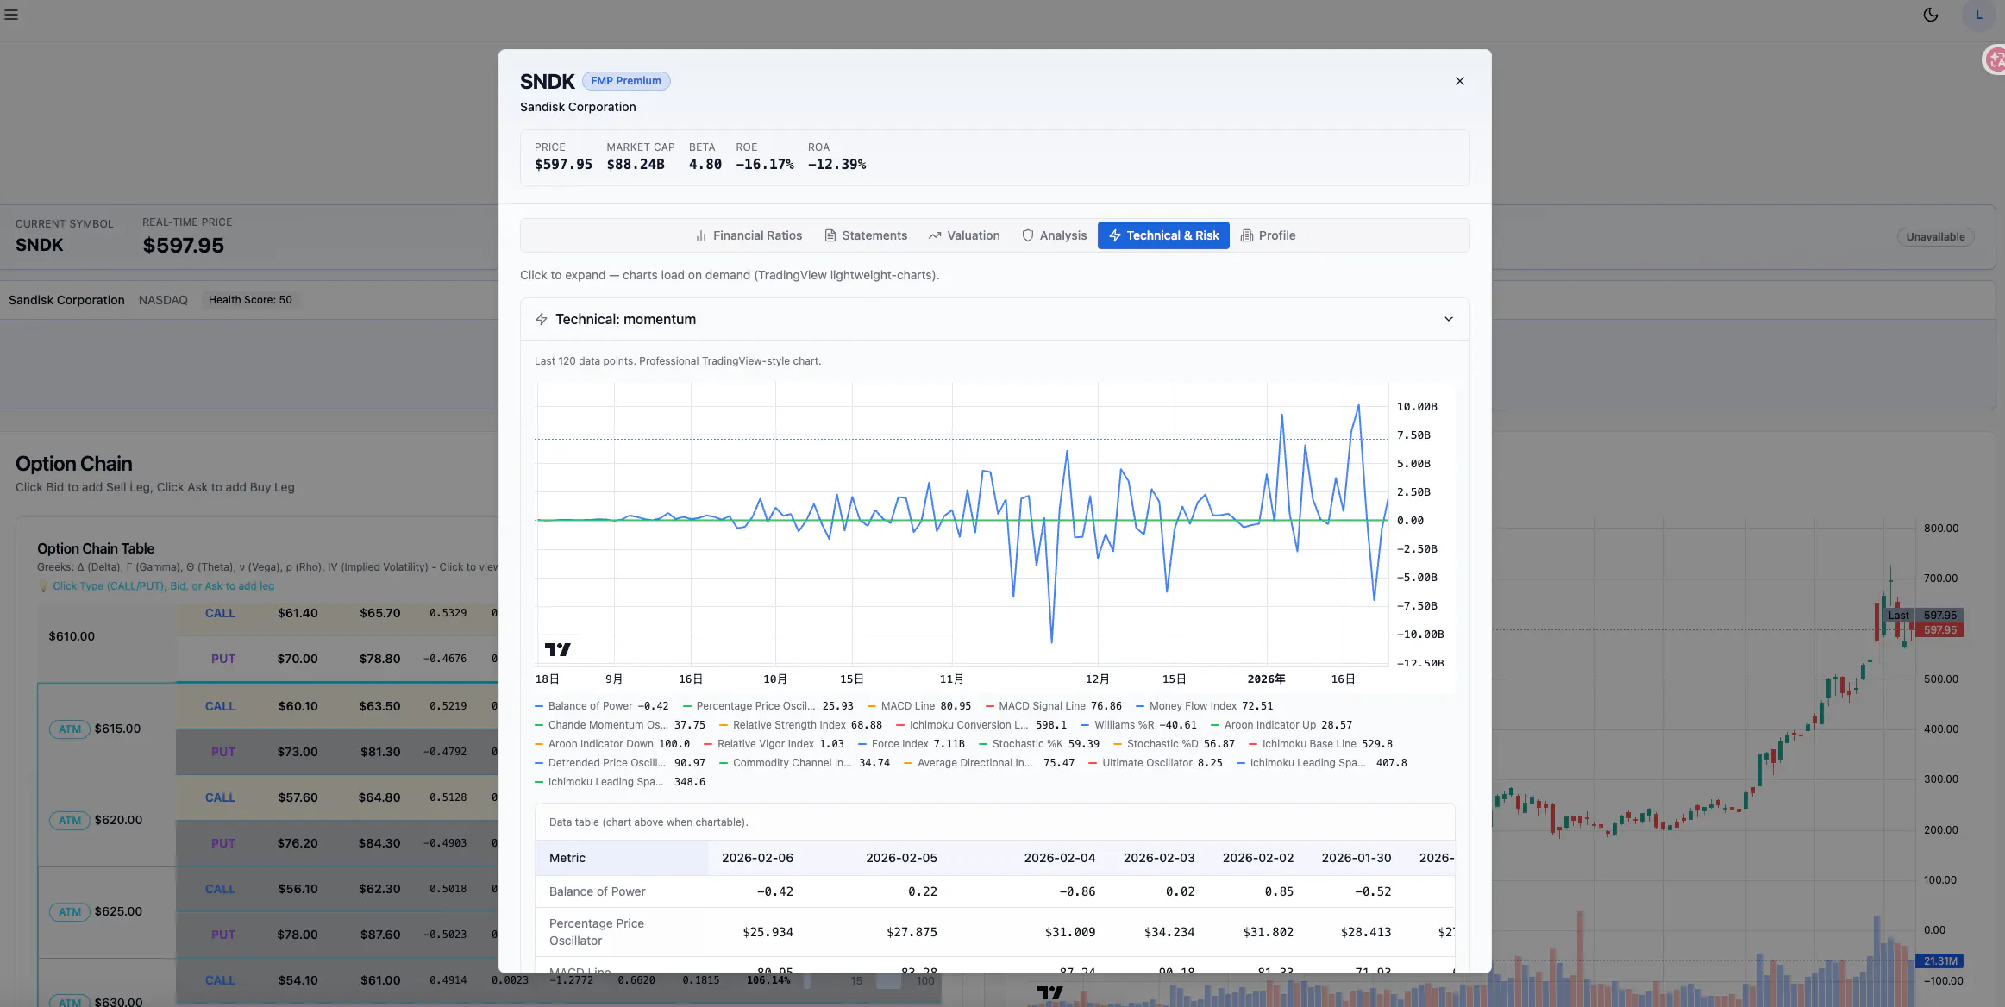Open the user avatar labeled L
Viewport: 2005px width, 1007px height.
click(1978, 15)
